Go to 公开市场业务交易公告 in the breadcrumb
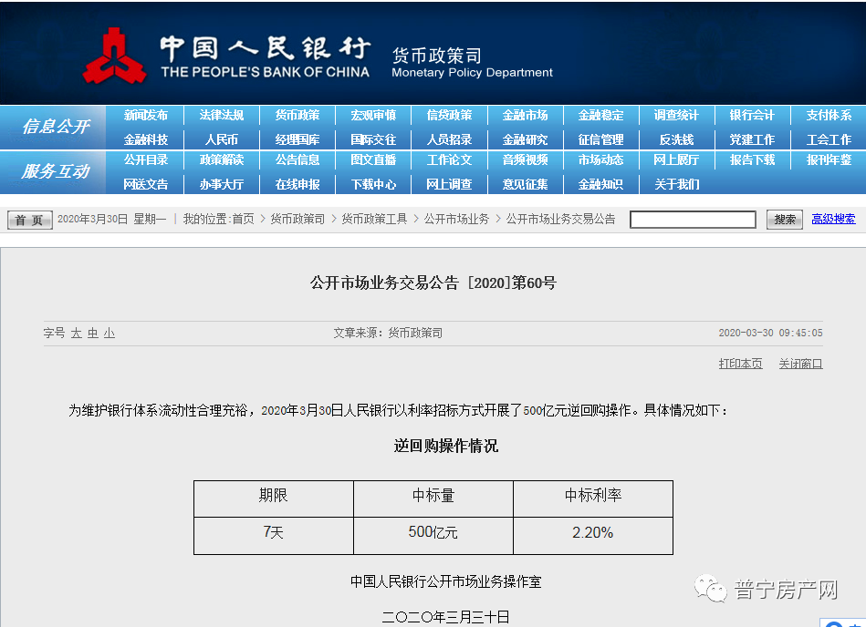The image size is (866, 627). 560,219
